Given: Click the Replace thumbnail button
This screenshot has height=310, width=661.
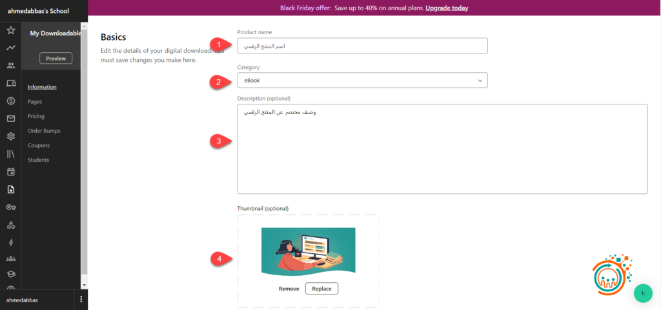Looking at the screenshot, I should coord(321,289).
